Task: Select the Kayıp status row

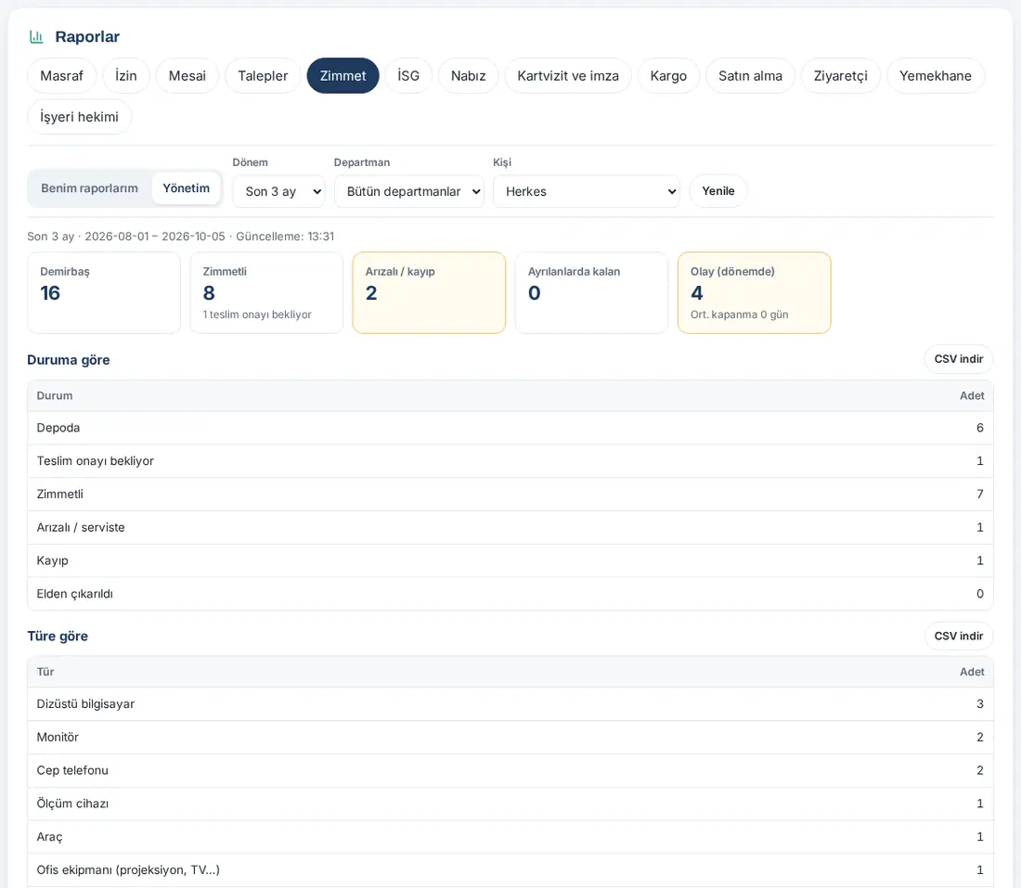Action: [510, 560]
